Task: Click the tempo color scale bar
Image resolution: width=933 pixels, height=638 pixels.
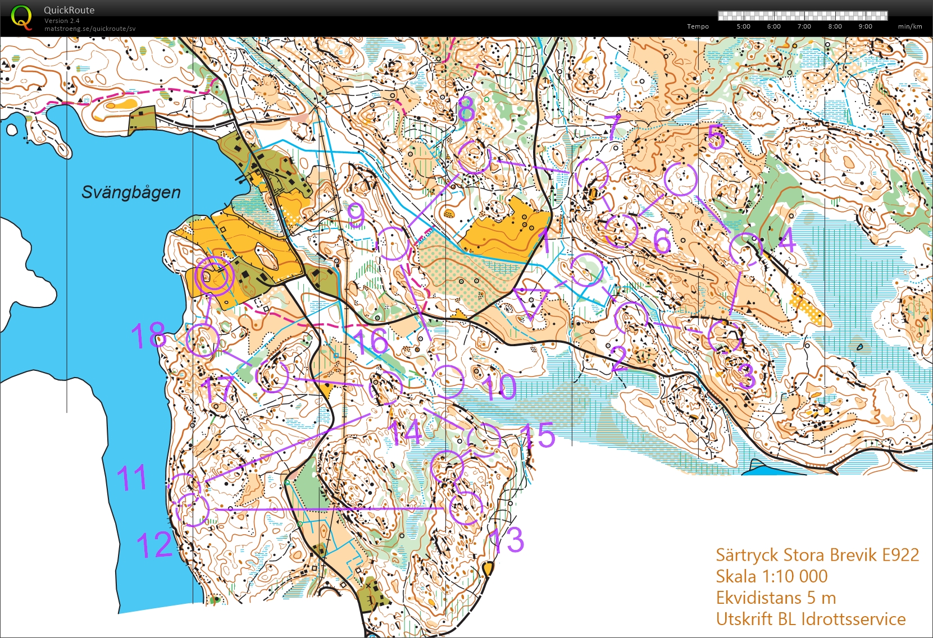Action: point(803,16)
